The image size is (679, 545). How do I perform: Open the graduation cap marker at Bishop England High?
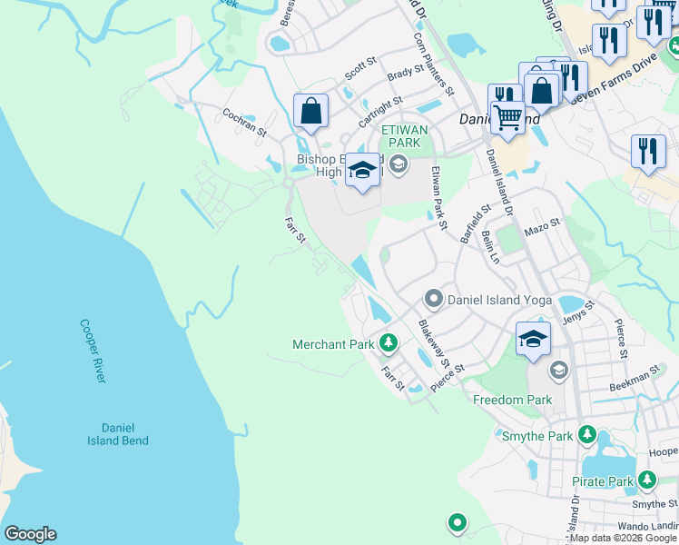coord(362,171)
